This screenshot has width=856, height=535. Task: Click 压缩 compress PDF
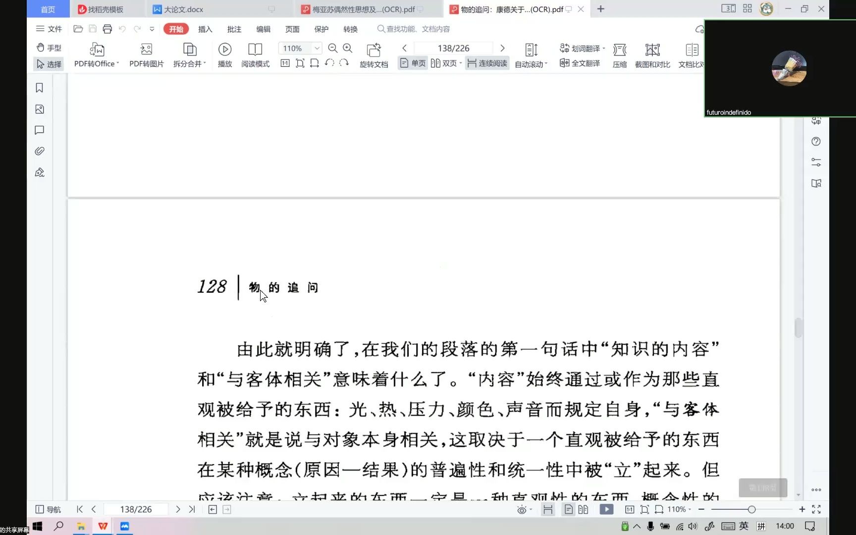(x=620, y=55)
